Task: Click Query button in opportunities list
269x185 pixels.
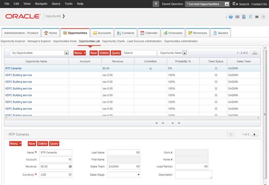Action: [116, 53]
